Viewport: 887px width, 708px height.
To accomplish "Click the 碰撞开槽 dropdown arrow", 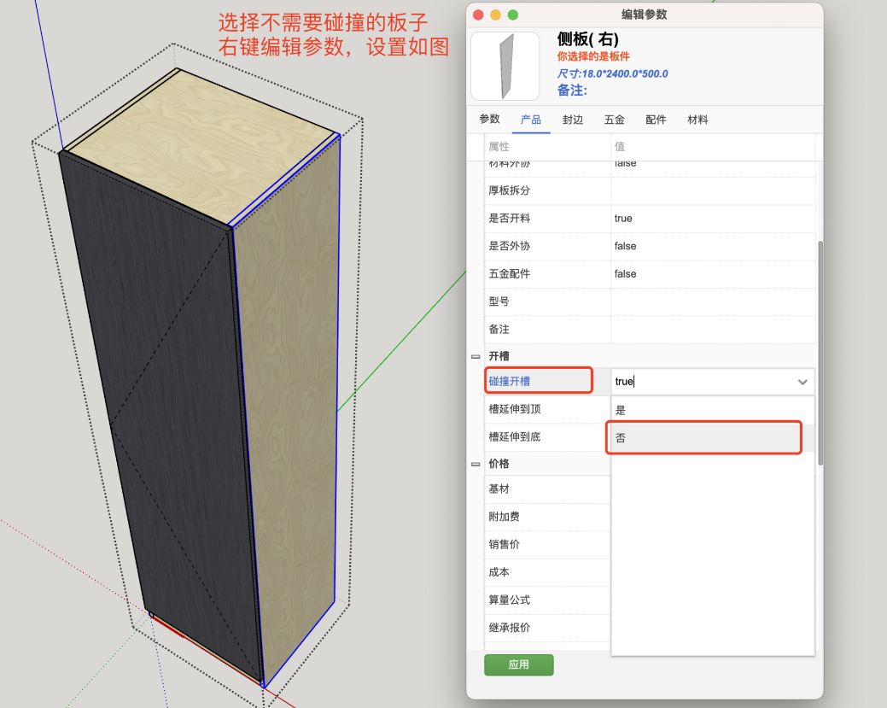I will (x=802, y=383).
